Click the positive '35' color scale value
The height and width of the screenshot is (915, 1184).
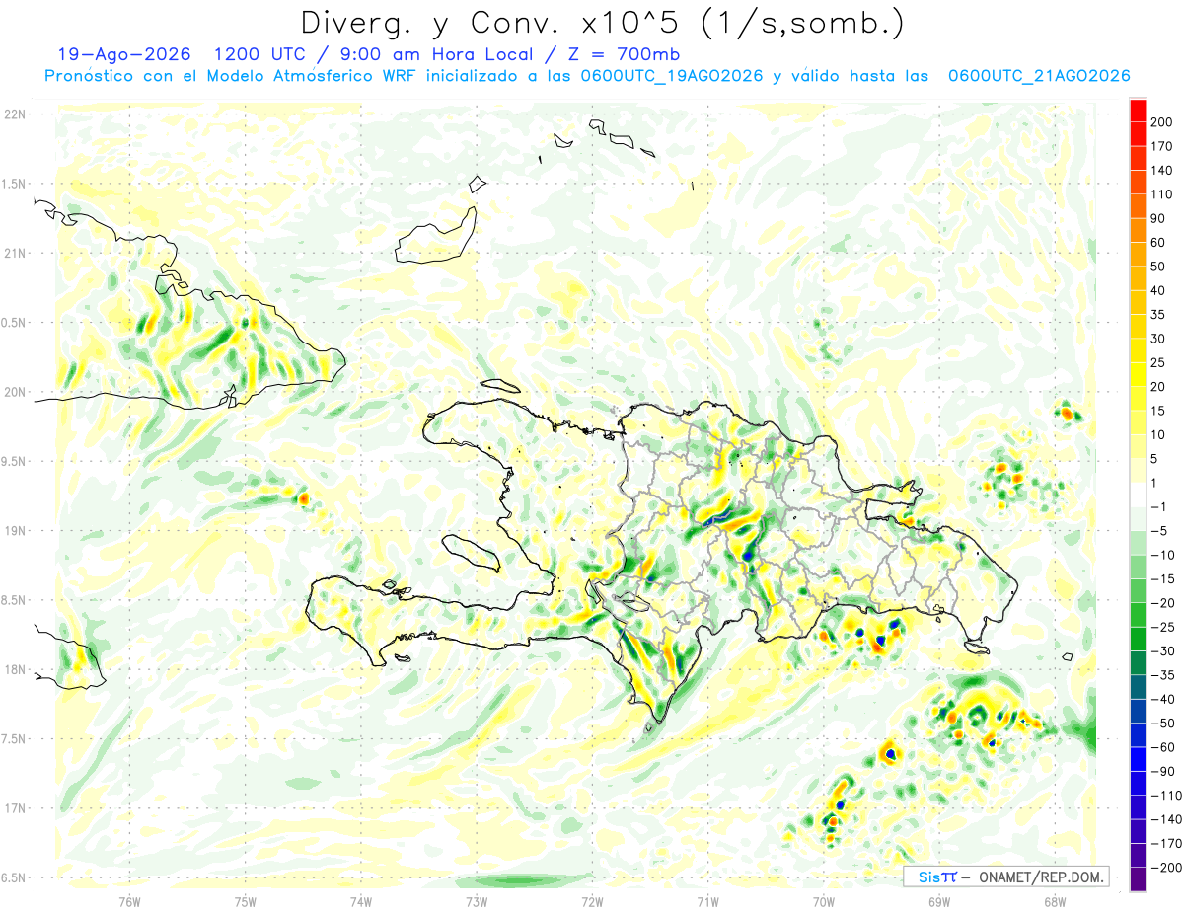click(1157, 315)
